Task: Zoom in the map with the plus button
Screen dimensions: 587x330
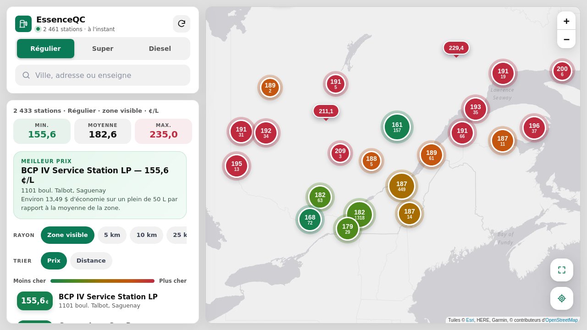Action: pyautogui.click(x=566, y=21)
